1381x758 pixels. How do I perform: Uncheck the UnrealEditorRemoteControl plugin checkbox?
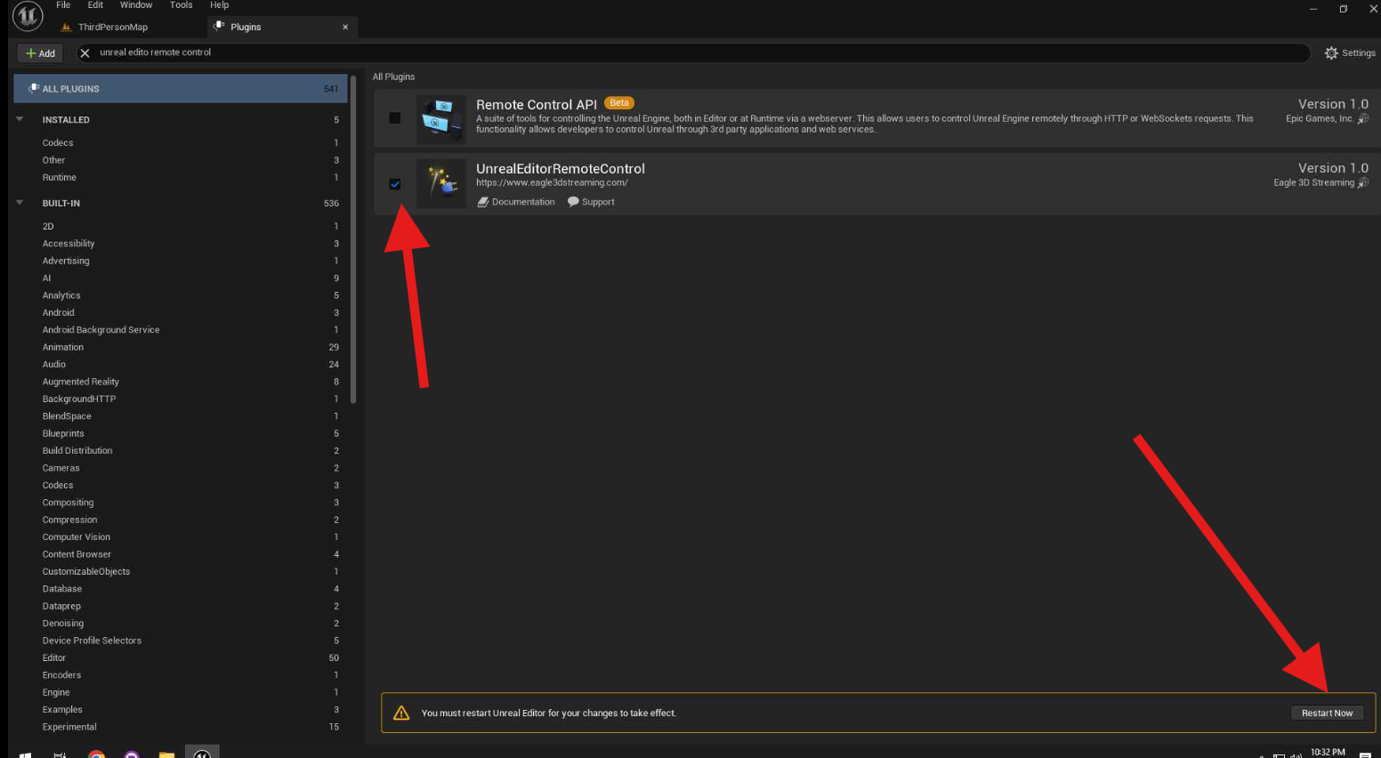(395, 184)
